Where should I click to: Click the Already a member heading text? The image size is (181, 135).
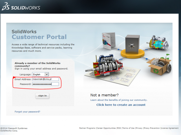(37, 65)
